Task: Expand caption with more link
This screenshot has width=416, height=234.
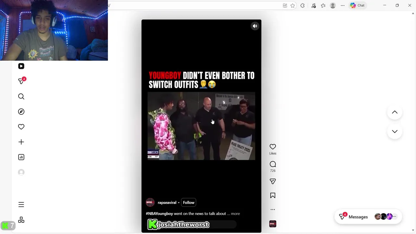Action: 235,214
